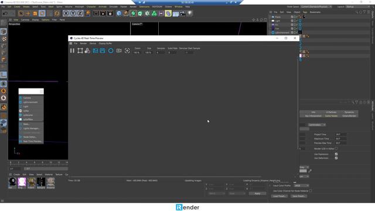
Task: Select the Light object in Object Manager
Action: (x=277, y=21)
